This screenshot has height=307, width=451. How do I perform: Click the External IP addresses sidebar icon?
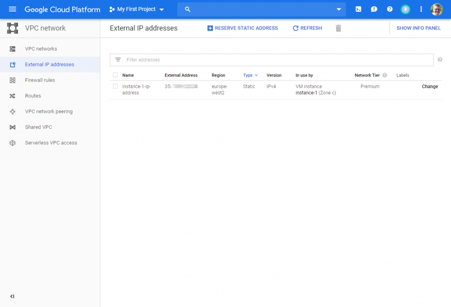[x=12, y=65]
